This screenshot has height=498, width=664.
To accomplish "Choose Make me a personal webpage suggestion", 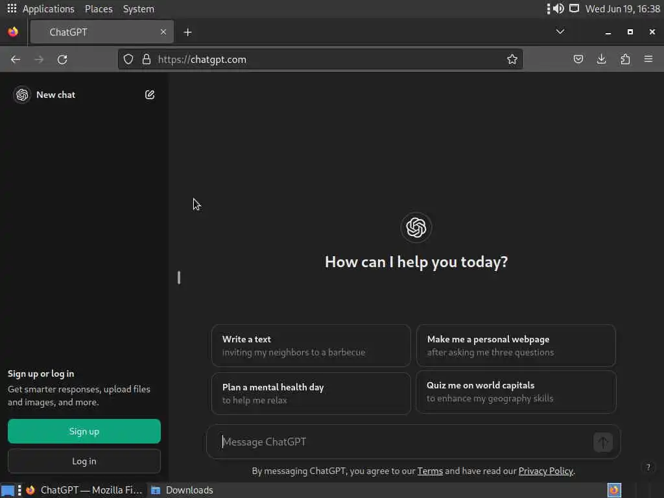I will click(516, 346).
